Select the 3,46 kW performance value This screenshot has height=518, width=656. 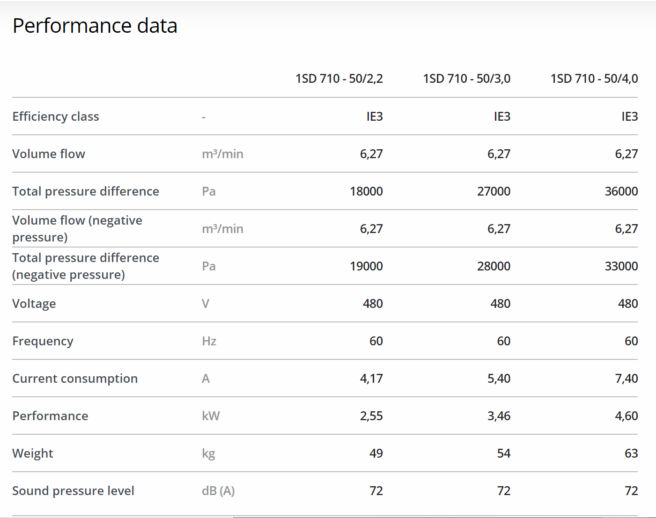(499, 416)
